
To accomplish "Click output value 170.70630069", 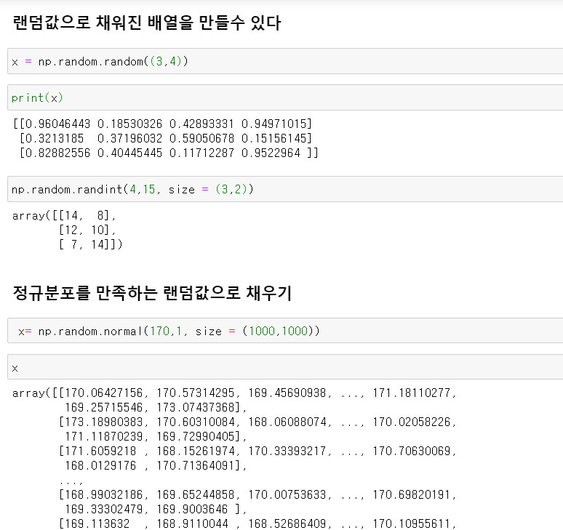I will (411, 451).
